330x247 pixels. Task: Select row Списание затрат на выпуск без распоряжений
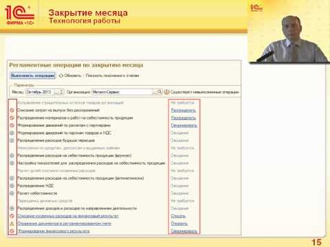coord(58,110)
